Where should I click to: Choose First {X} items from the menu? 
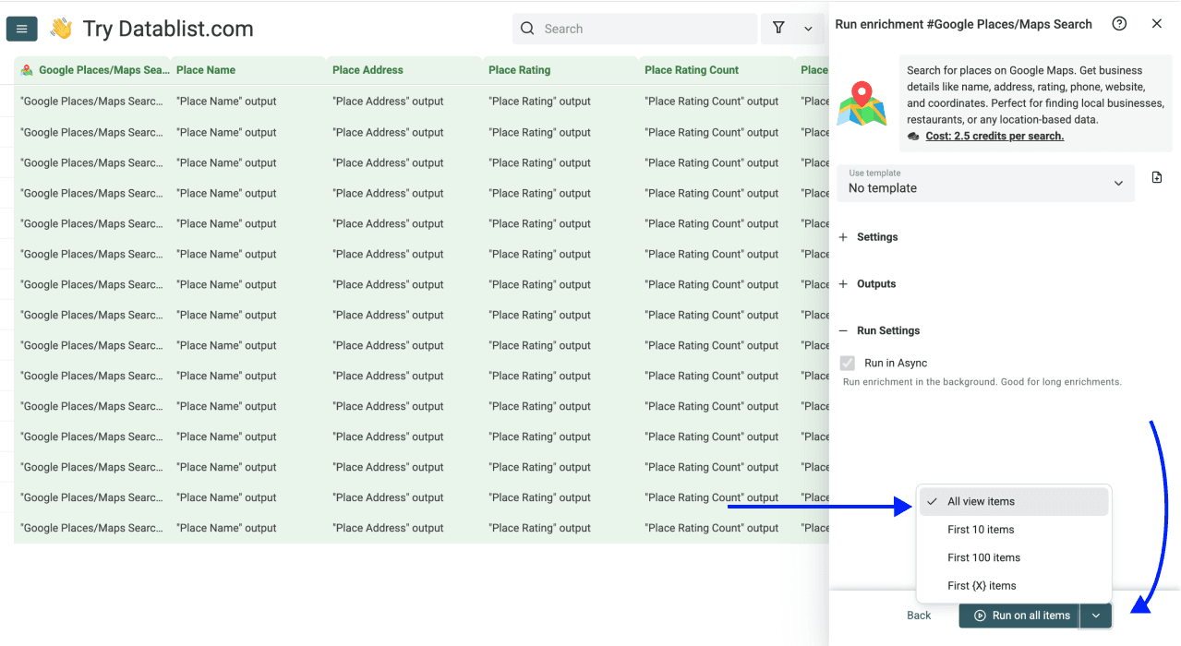[x=981, y=585]
